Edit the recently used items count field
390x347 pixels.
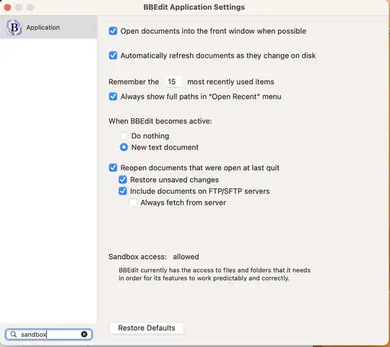[174, 82]
